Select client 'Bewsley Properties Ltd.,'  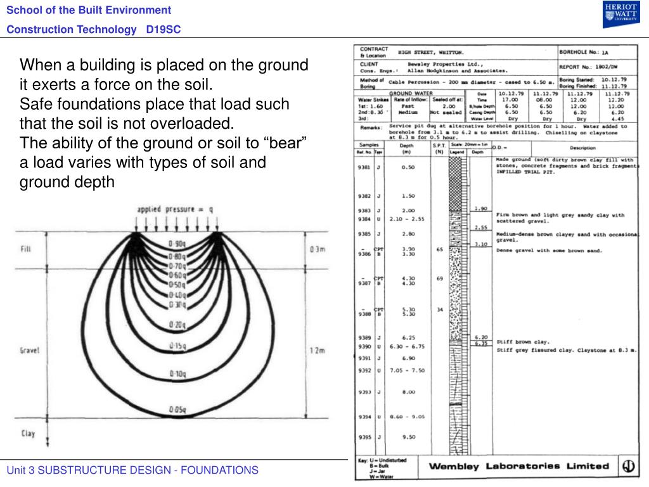[x=445, y=64]
